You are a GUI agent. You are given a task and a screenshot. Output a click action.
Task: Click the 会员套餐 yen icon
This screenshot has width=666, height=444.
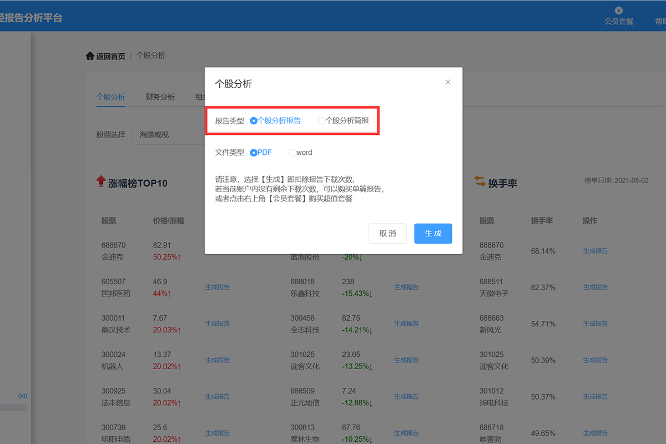pyautogui.click(x=619, y=11)
